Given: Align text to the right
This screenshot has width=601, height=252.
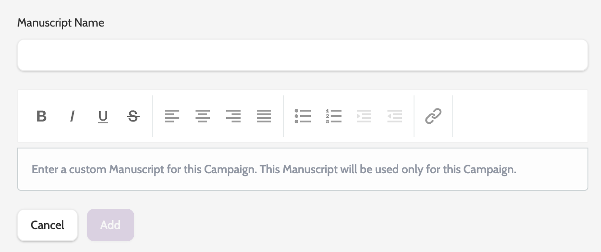Looking at the screenshot, I should [233, 116].
